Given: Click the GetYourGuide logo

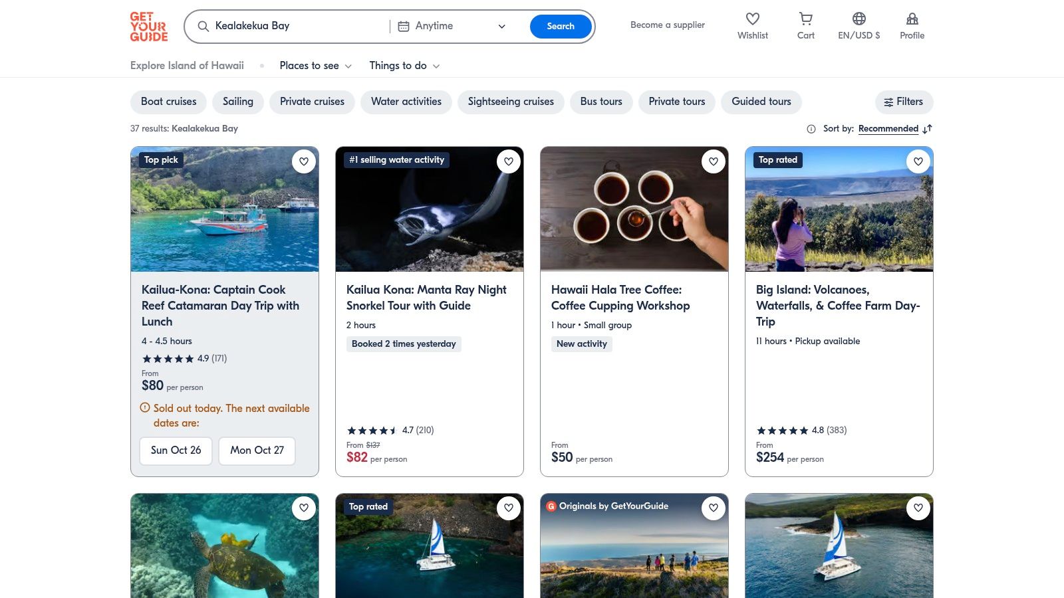Looking at the screenshot, I should pos(148,27).
